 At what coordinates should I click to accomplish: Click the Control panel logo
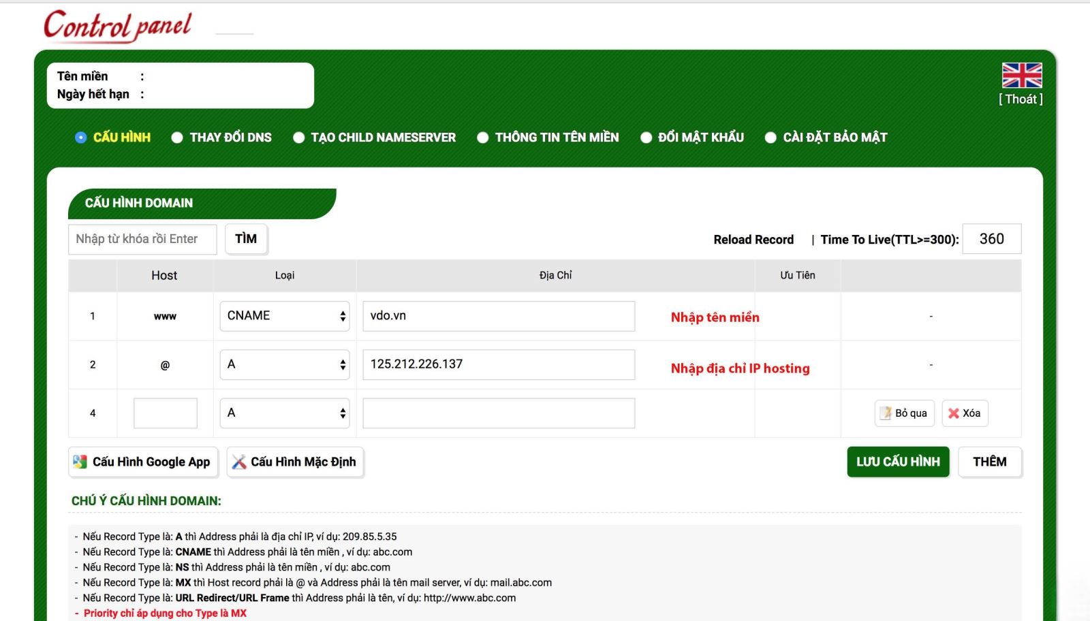(x=116, y=26)
